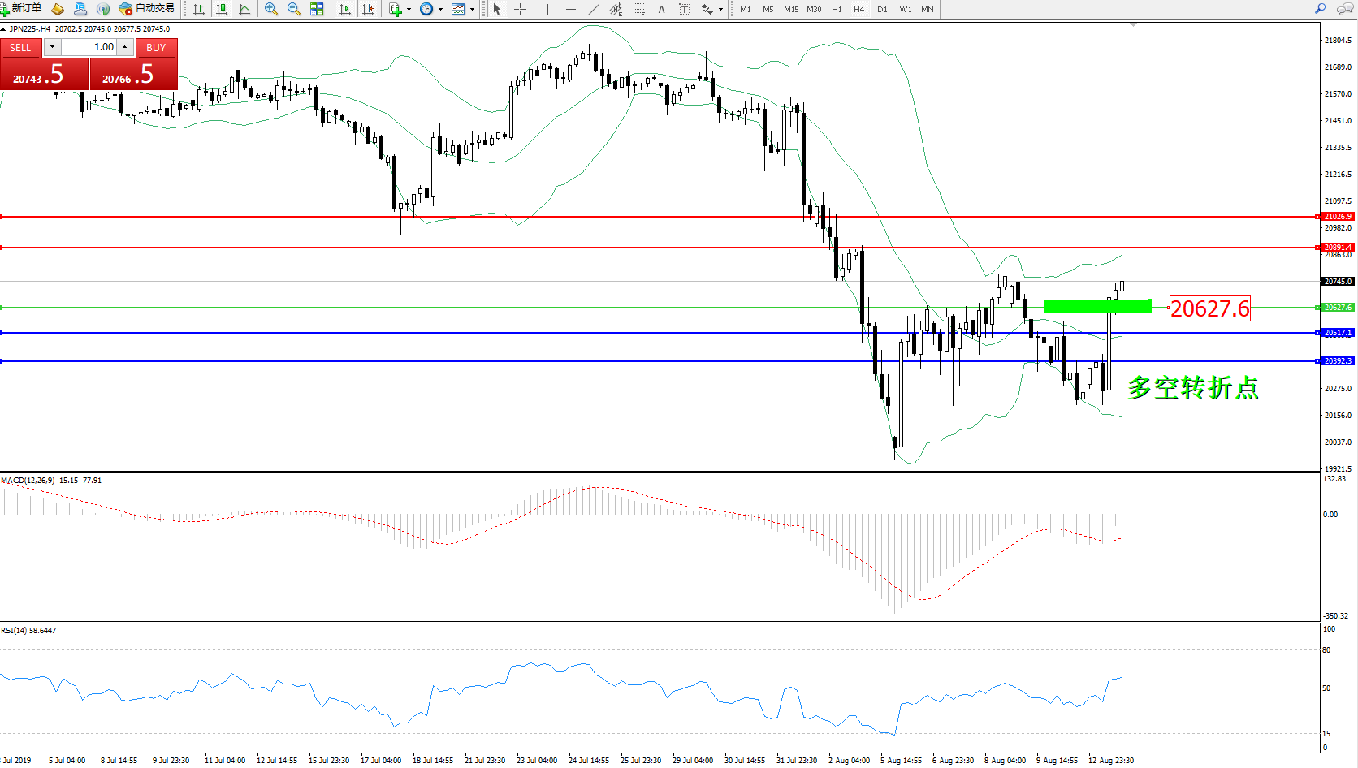Screen dimensions: 1358x768
Task: Open the search magnifier in top right
Action: [x=1320, y=9]
